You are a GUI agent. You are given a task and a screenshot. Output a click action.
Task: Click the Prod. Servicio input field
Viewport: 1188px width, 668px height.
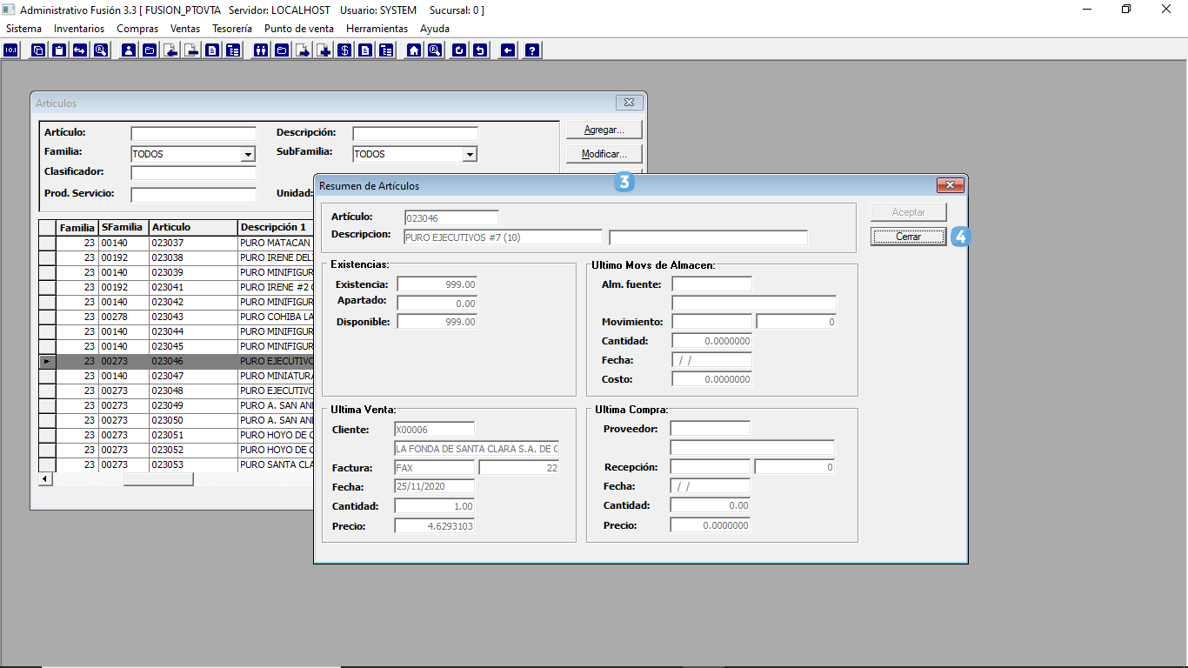tap(194, 195)
